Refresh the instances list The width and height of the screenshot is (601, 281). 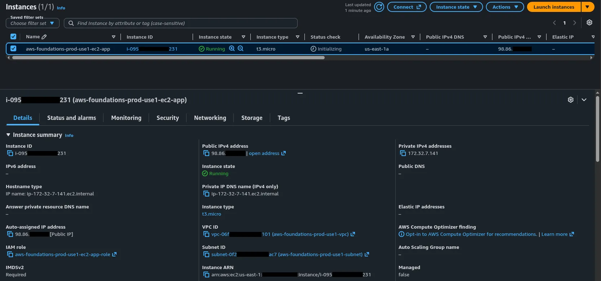coord(379,7)
